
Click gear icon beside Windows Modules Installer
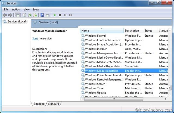tap(83, 71)
